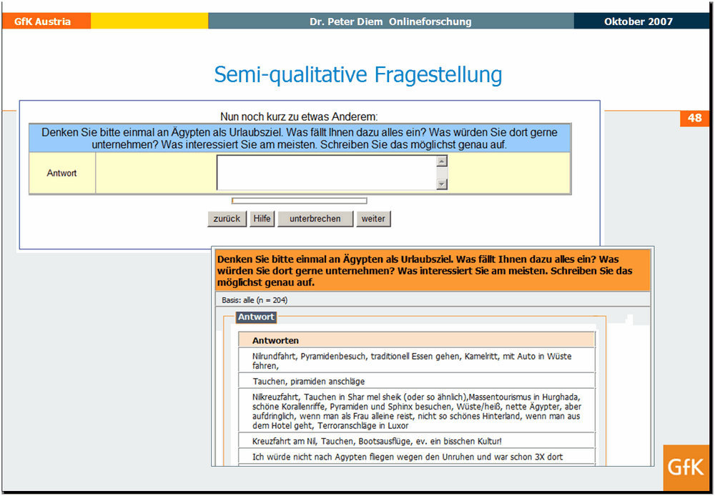715x496 pixels.
Task: Click 'Nun noch kurz zu etwas Anderem:' text
Action: click(299, 116)
